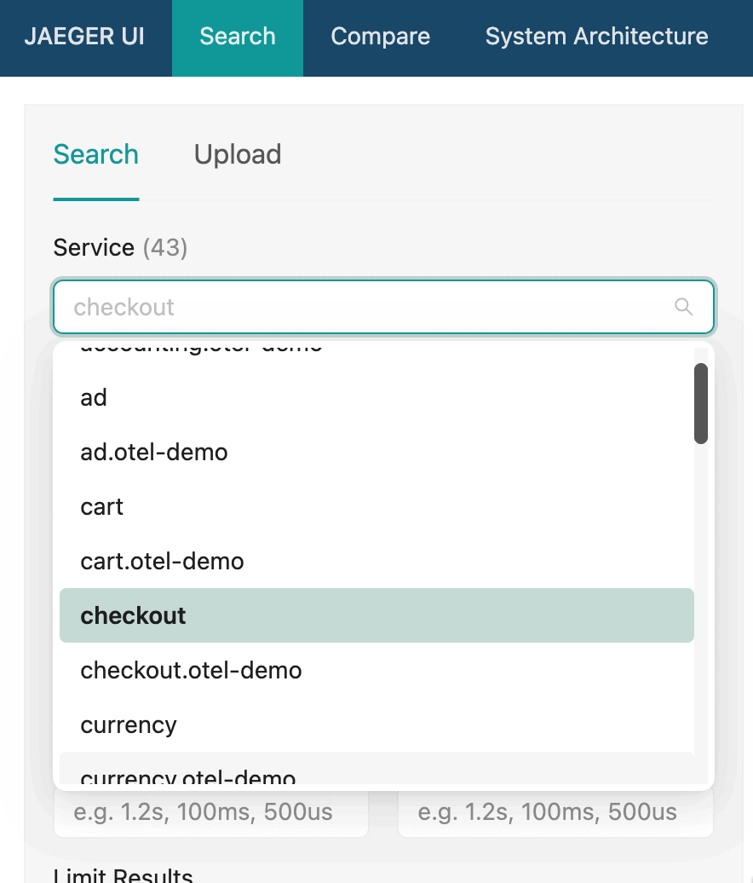Image resolution: width=753 pixels, height=883 pixels.
Task: Select the Search top navigation item
Action: coord(238,37)
